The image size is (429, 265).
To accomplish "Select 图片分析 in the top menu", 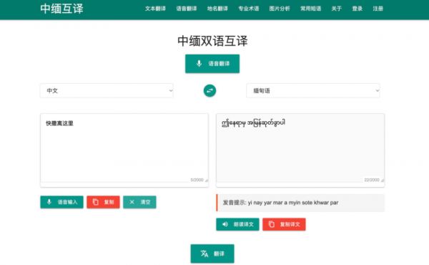I will pyautogui.click(x=280, y=9).
